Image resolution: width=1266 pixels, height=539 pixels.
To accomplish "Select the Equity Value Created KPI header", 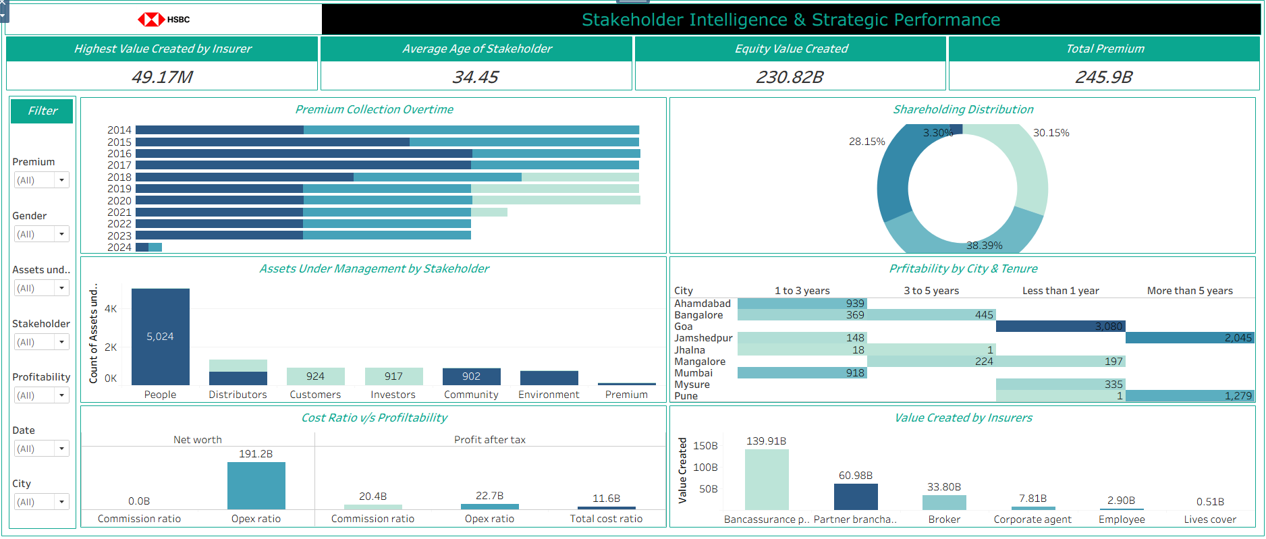I will tap(790, 49).
